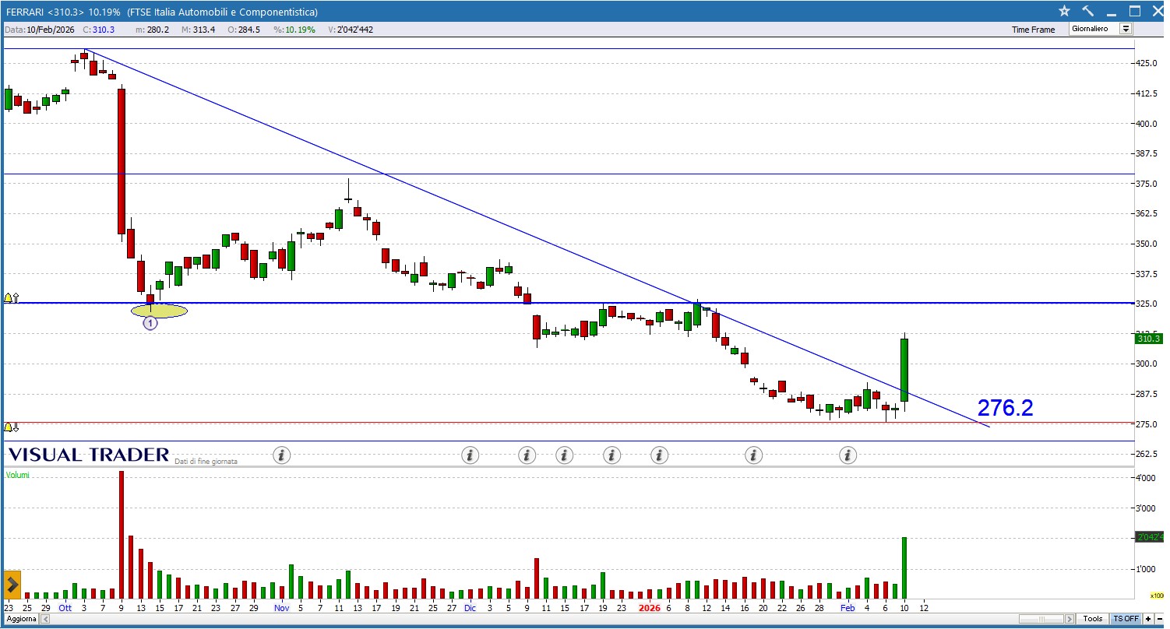The image size is (1170, 629).
Task: Open the Tools menu
Action: [x=1092, y=619]
